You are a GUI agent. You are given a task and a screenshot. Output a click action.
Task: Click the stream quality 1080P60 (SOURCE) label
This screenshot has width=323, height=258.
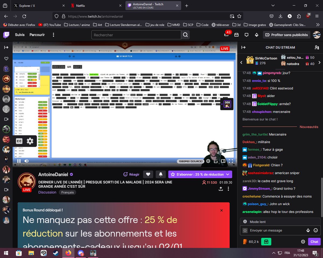(191, 161)
